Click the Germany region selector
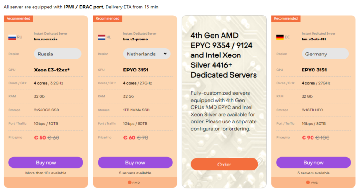This screenshot has height=190, width=362. [x=325, y=54]
